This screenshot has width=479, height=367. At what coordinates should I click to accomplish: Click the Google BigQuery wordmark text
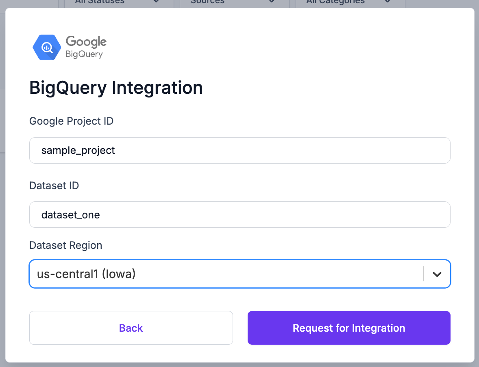[86, 47]
